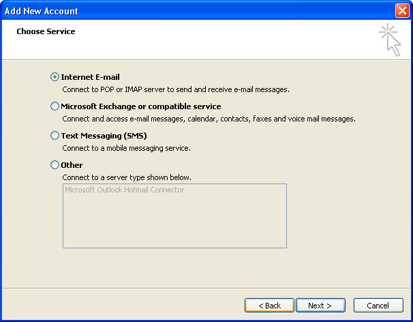Click the POP or IMAP server description text
This screenshot has height=322, width=413.
click(x=176, y=89)
